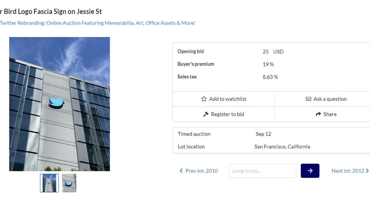This screenshot has height=208, width=370.
Task: Click the gavel icon beside Register to bid
Action: (x=206, y=114)
